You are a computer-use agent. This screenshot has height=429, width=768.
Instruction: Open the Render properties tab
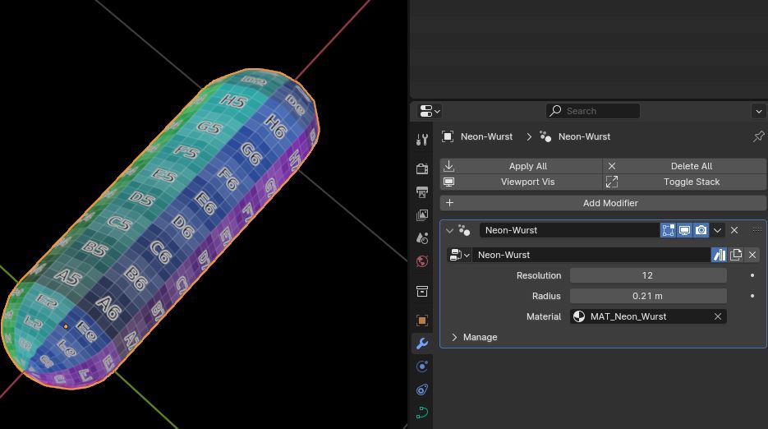[422, 168]
